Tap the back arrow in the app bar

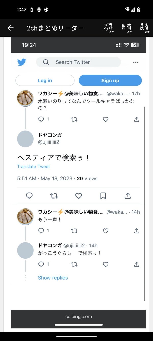coord(10,28)
